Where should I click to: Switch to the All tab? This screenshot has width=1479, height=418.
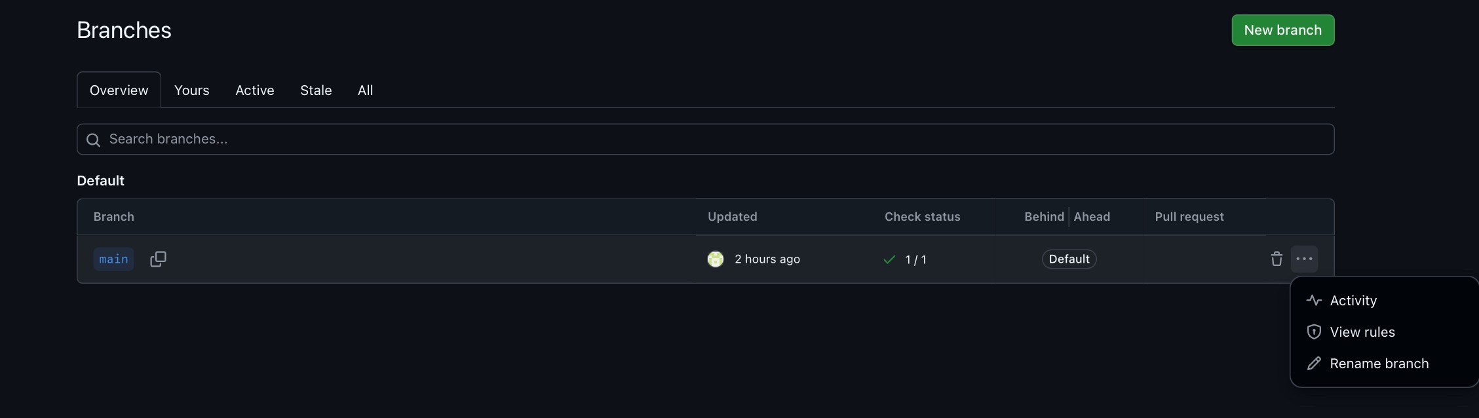[365, 90]
